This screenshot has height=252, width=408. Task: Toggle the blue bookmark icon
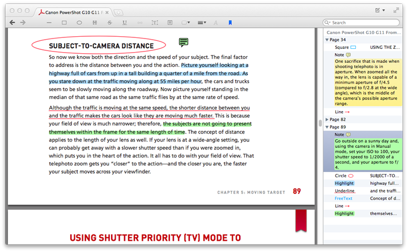[x=230, y=23]
